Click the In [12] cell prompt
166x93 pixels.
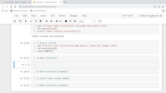[x=25, y=43]
